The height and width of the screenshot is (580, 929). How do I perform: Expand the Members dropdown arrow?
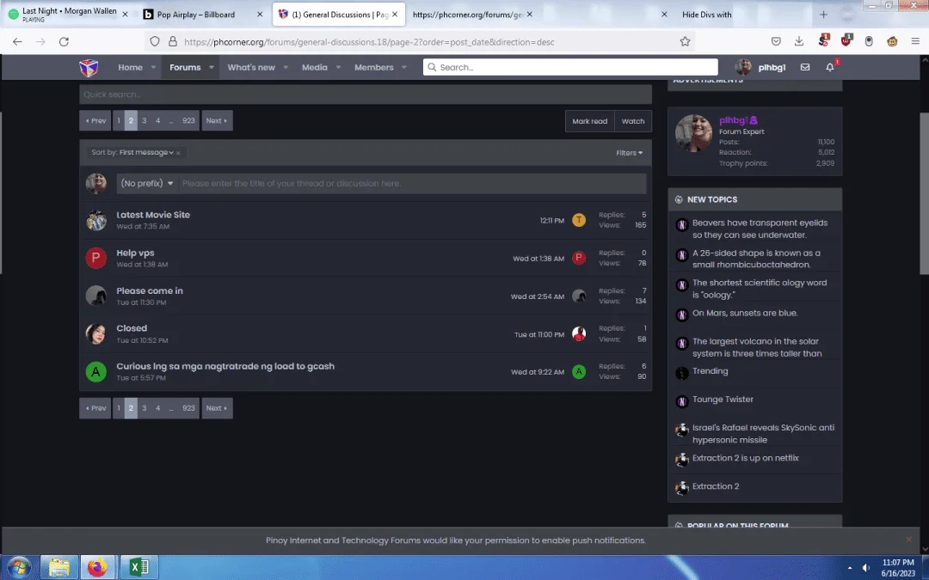(404, 68)
